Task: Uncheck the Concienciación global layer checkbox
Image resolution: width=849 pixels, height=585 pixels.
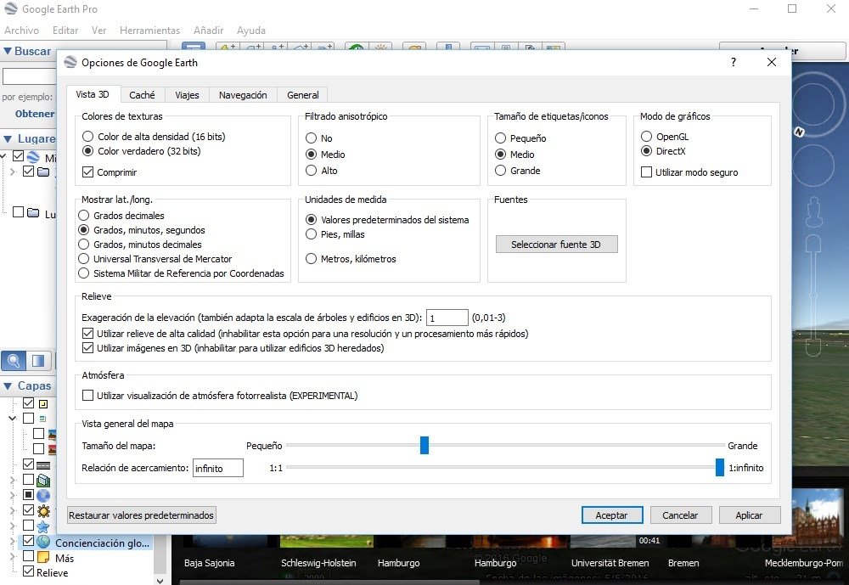Action: [28, 541]
